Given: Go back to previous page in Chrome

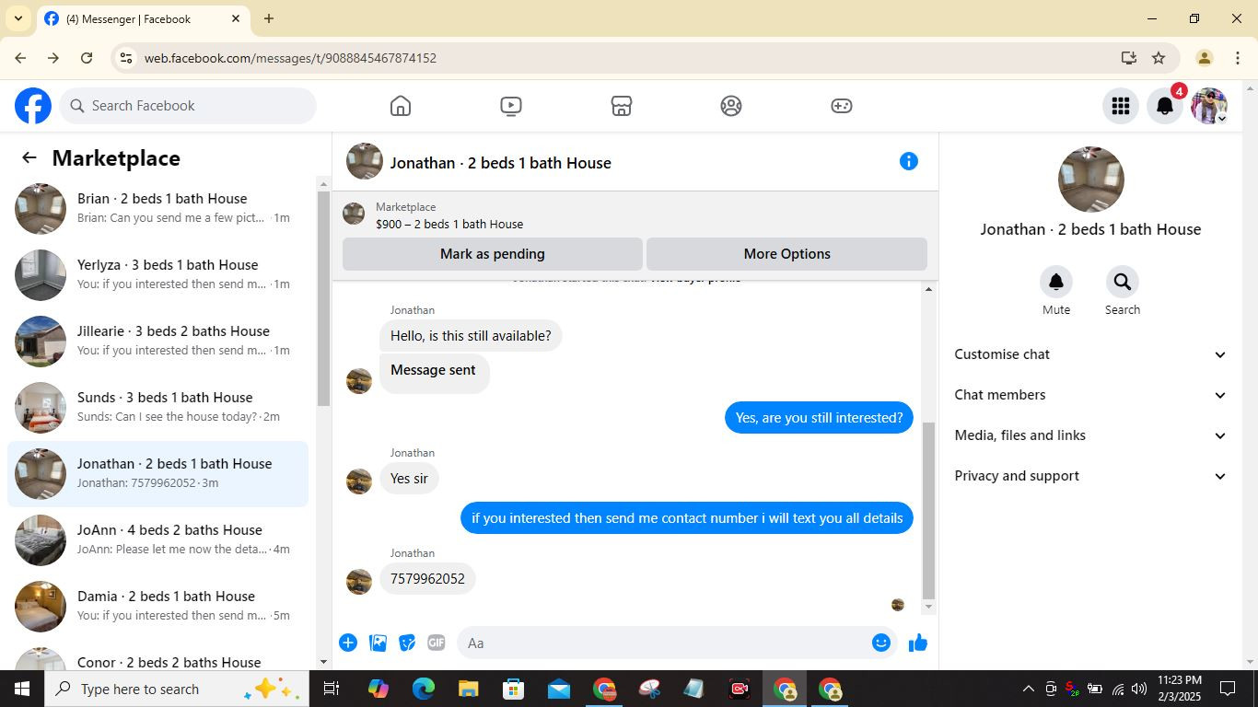Looking at the screenshot, I should tap(20, 58).
